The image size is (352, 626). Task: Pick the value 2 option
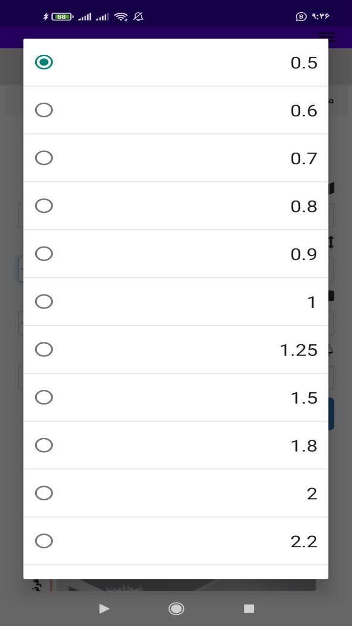176,493
